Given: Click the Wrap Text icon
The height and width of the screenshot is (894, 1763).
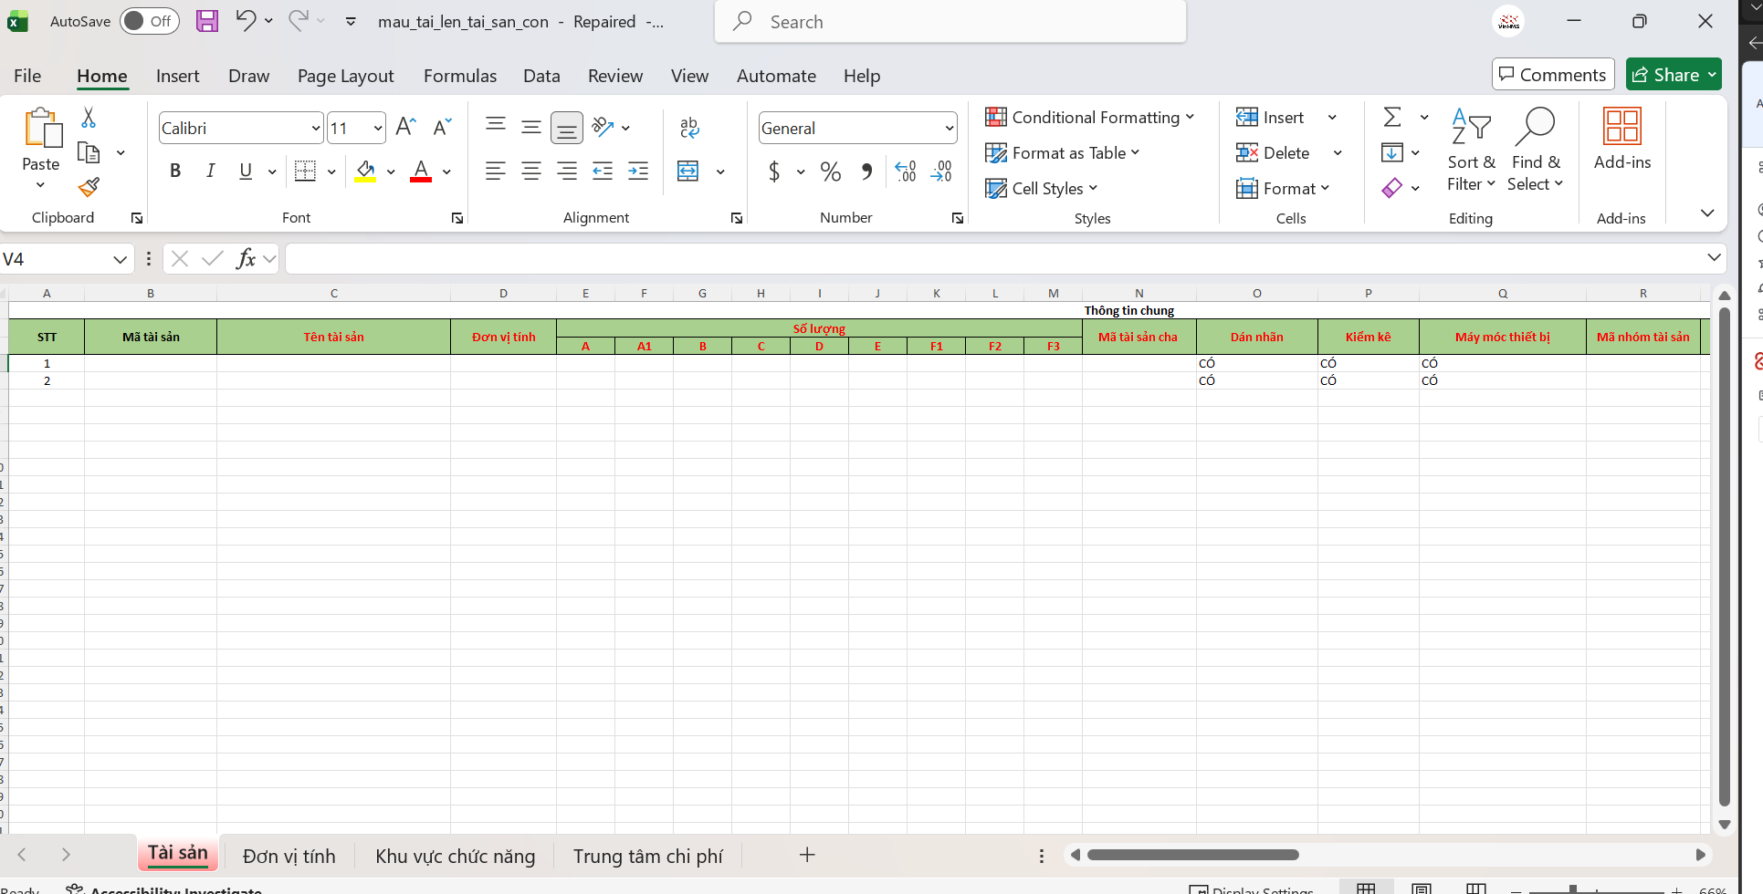Looking at the screenshot, I should coord(689,128).
